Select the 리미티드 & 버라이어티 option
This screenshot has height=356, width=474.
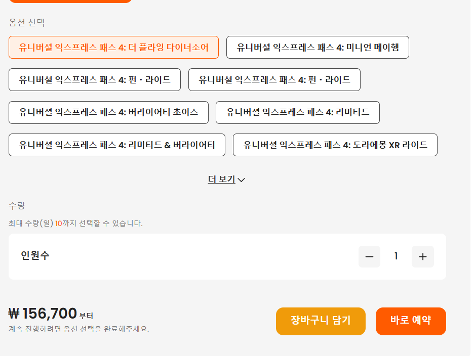(117, 145)
